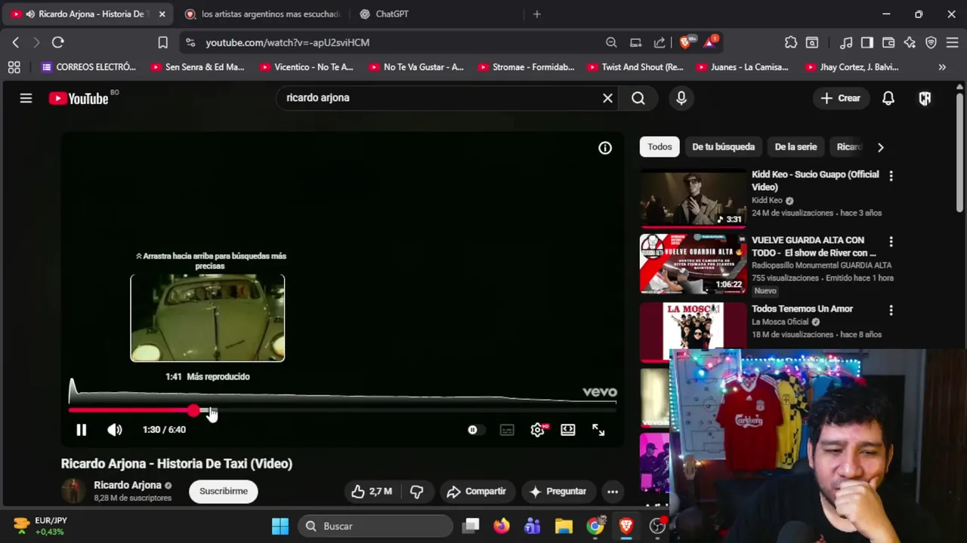967x543 pixels.
Task: Open the Vuelve Guarda Alta stream thumbnail
Action: pyautogui.click(x=694, y=263)
